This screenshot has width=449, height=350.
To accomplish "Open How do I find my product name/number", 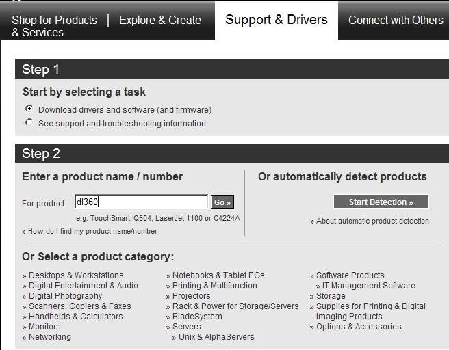I will 92,231.
